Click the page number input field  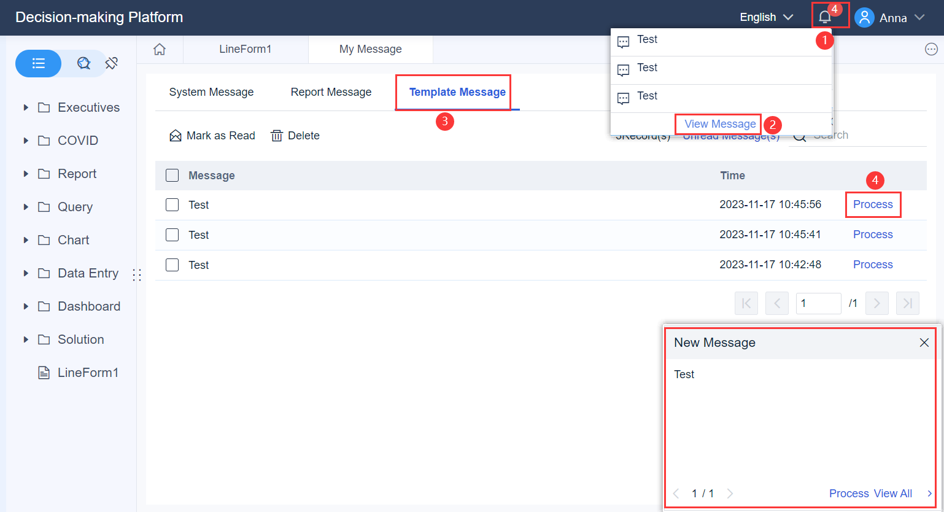pyautogui.click(x=818, y=303)
